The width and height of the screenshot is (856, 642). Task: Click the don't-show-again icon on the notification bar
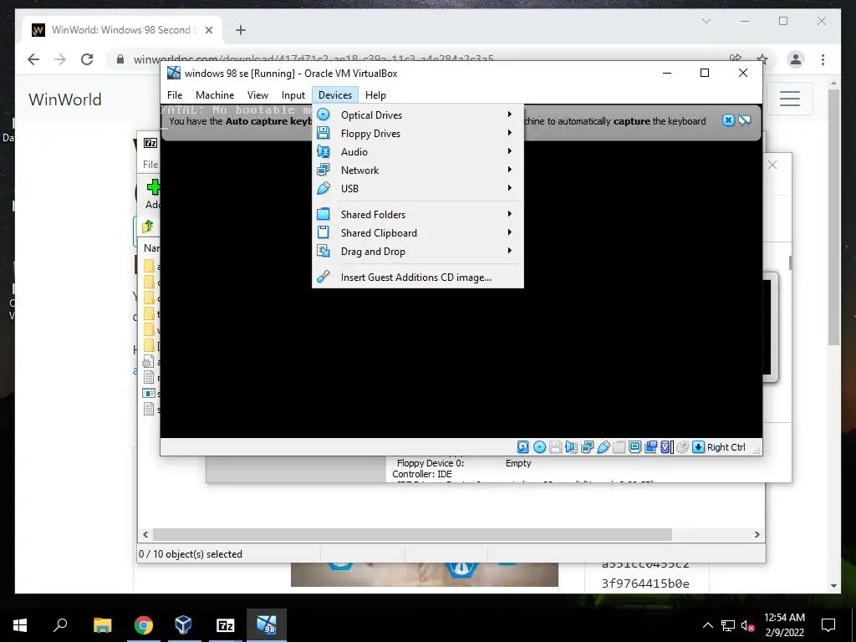click(x=745, y=120)
